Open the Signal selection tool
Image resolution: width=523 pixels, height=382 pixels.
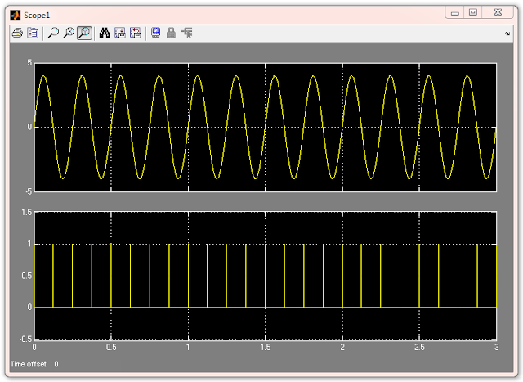(187, 33)
